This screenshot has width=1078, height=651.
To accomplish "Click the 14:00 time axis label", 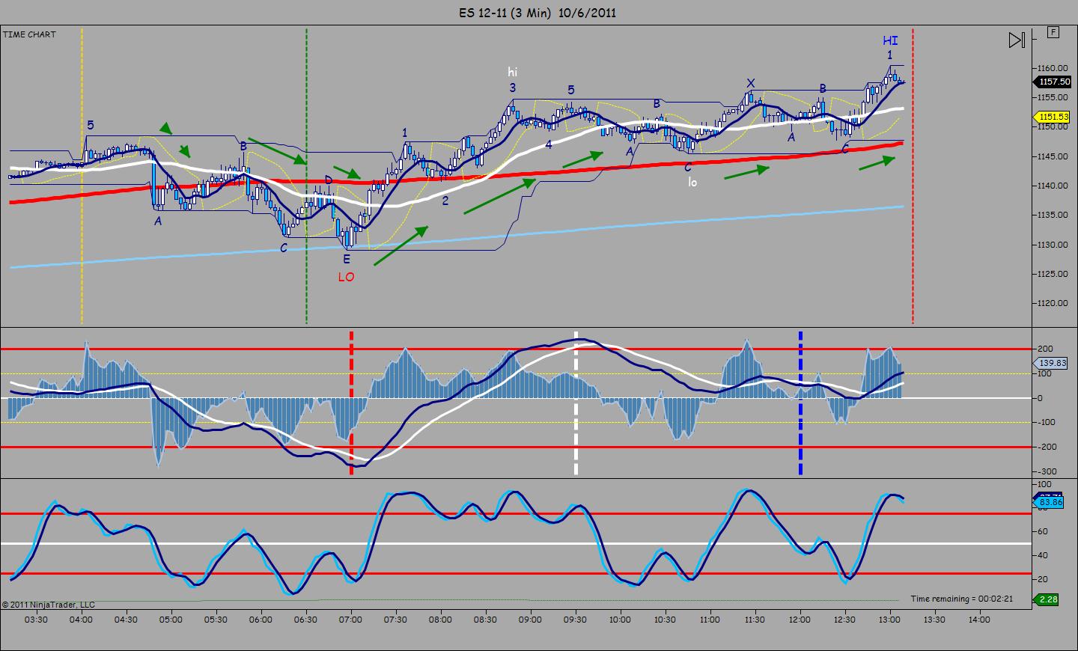I will click(980, 620).
